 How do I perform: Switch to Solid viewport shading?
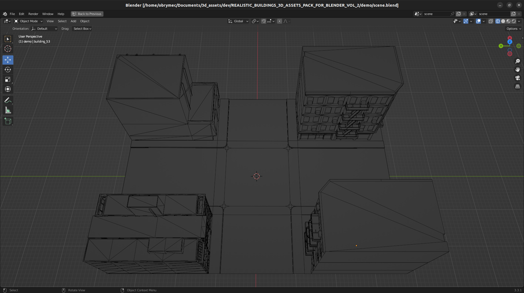pos(503,21)
